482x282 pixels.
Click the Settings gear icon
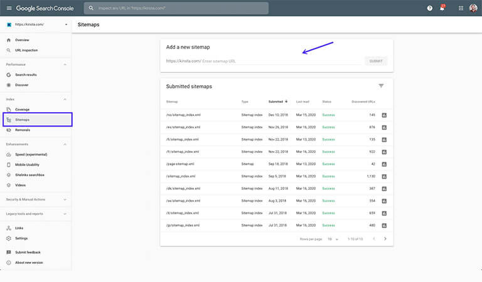pos(9,238)
